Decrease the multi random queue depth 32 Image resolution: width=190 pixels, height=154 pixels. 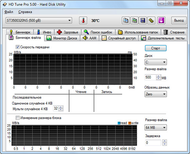[x=61, y=110]
